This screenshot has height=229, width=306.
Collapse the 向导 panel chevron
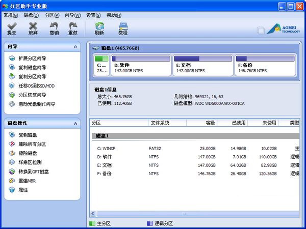(75, 47)
